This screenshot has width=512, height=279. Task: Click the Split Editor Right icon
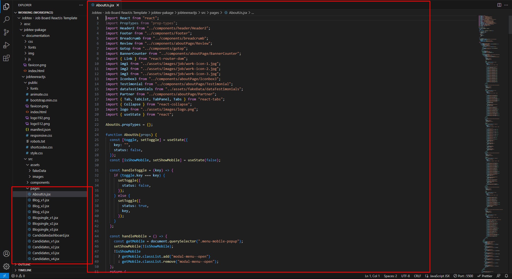(499, 5)
